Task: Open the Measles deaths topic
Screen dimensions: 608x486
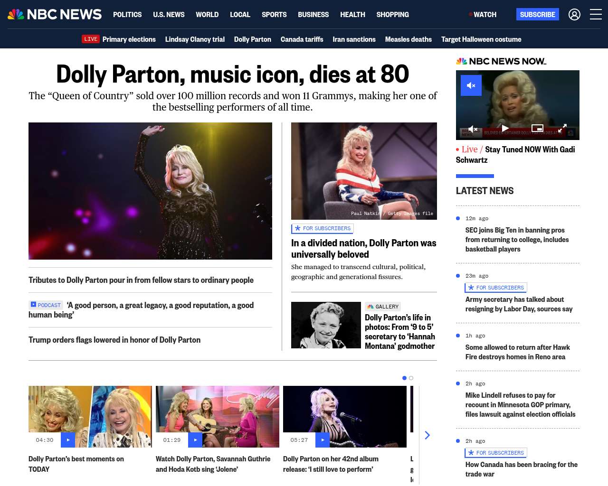Action: pyautogui.click(x=408, y=39)
